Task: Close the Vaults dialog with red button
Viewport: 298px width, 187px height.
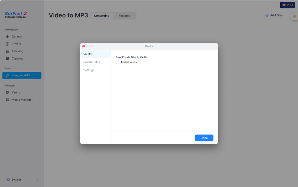Action: click(x=84, y=46)
